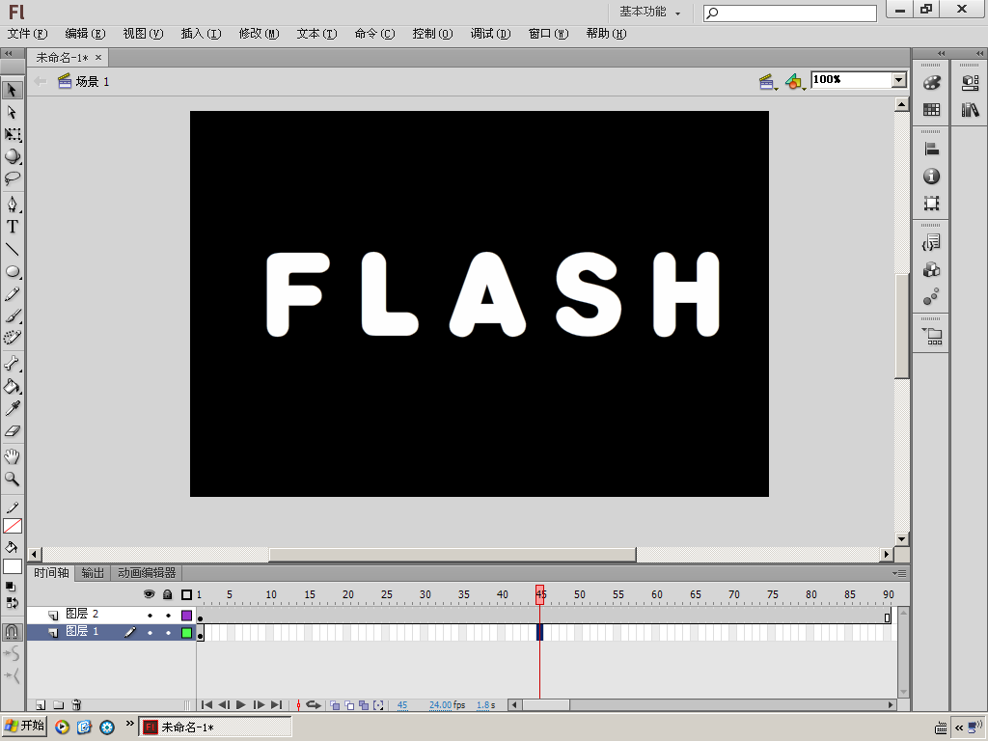The height and width of the screenshot is (741, 988).
Task: Select the Eyedropper tool
Action: pos(12,408)
